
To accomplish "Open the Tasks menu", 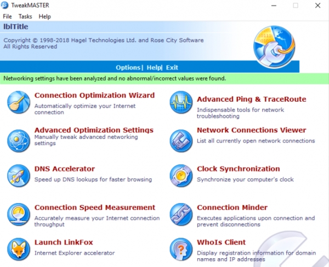I will (x=25, y=16).
